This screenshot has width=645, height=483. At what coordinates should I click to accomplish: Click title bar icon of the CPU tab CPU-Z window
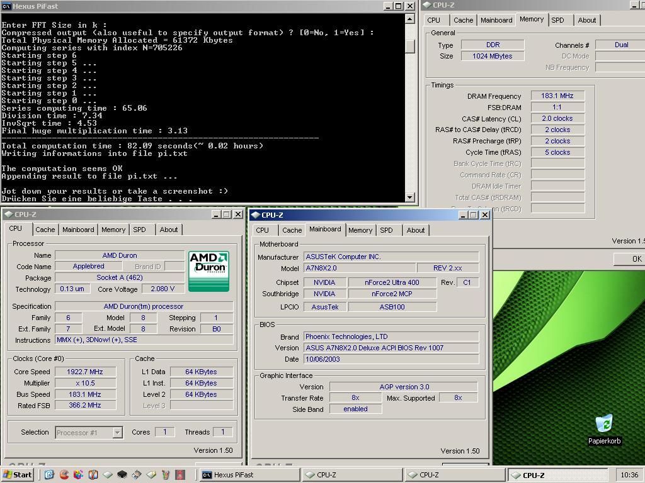pyautogui.click(x=8, y=214)
